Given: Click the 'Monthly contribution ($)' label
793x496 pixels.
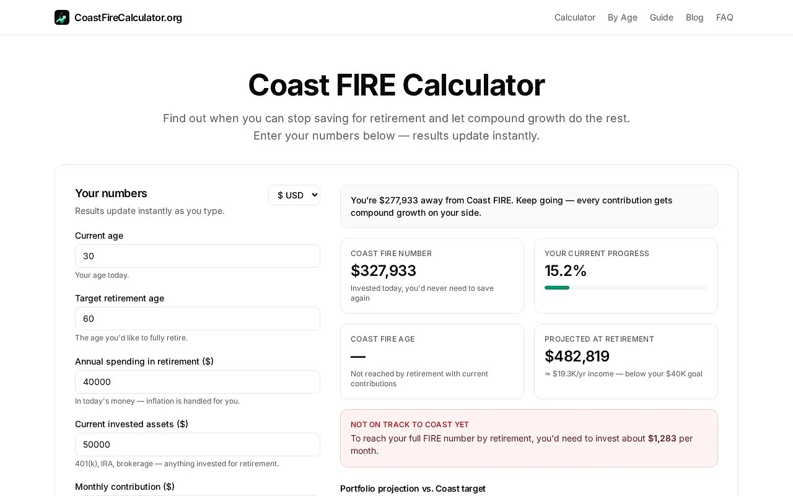Looking at the screenshot, I should pyautogui.click(x=125, y=487).
